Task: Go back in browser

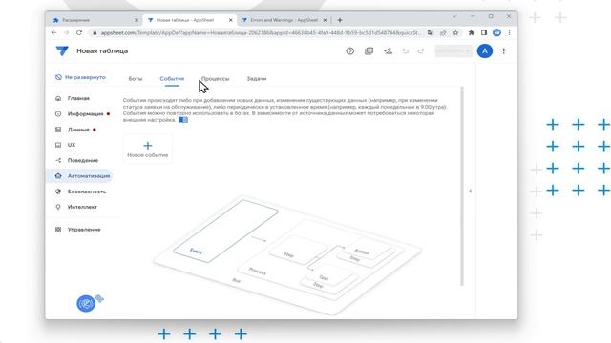Action: click(53, 33)
